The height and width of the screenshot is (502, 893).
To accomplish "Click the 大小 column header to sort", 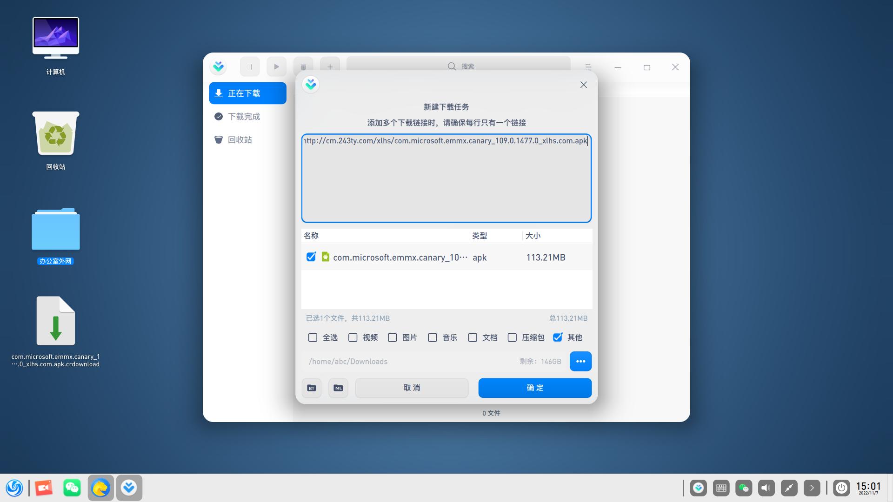I will click(533, 236).
